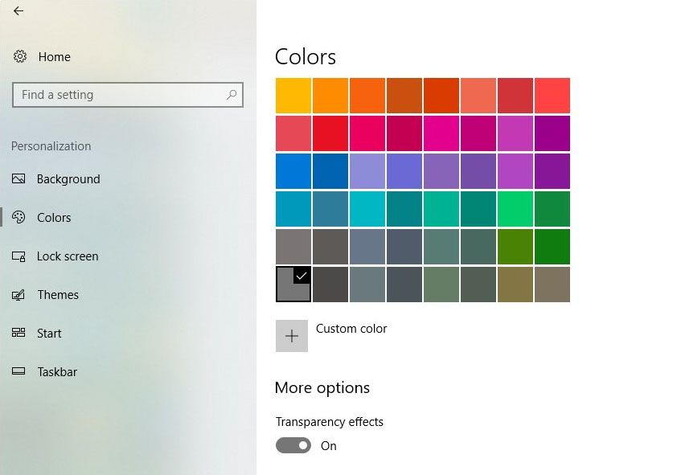Choose the selected gray checkmarked swatch
Screen dimensions: 677x475
click(293, 285)
